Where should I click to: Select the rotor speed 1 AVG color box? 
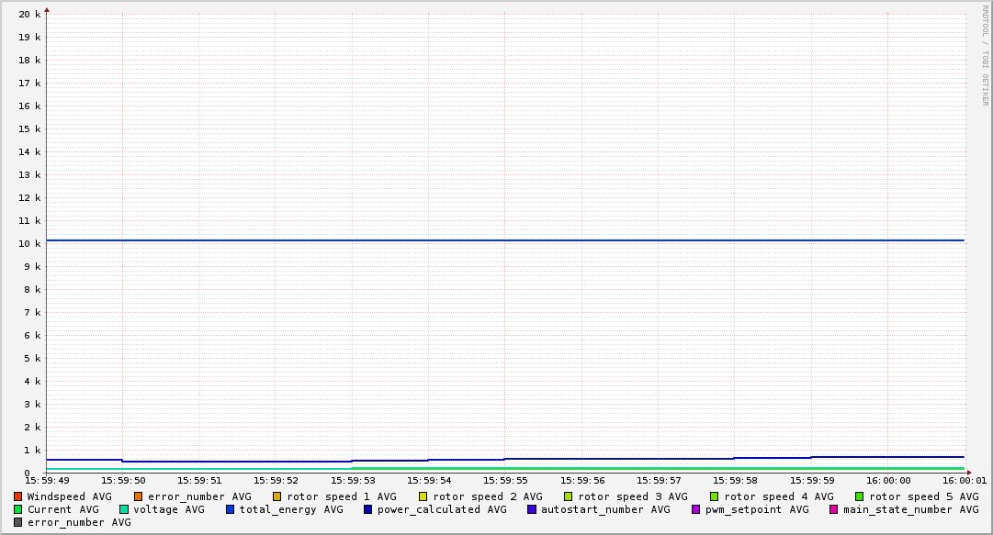(277, 496)
